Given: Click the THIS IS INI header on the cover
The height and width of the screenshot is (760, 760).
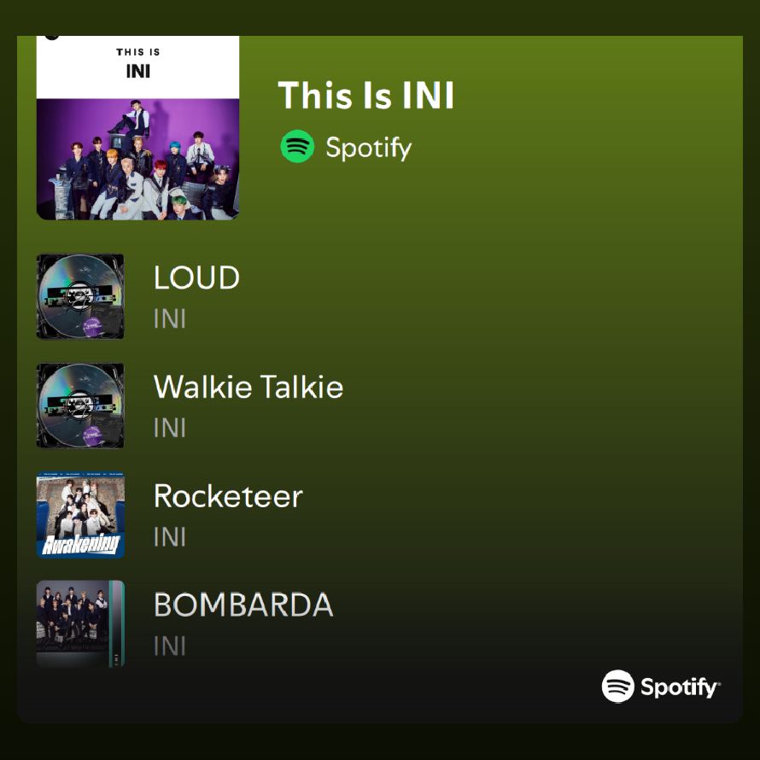Looking at the screenshot, I should [x=138, y=63].
